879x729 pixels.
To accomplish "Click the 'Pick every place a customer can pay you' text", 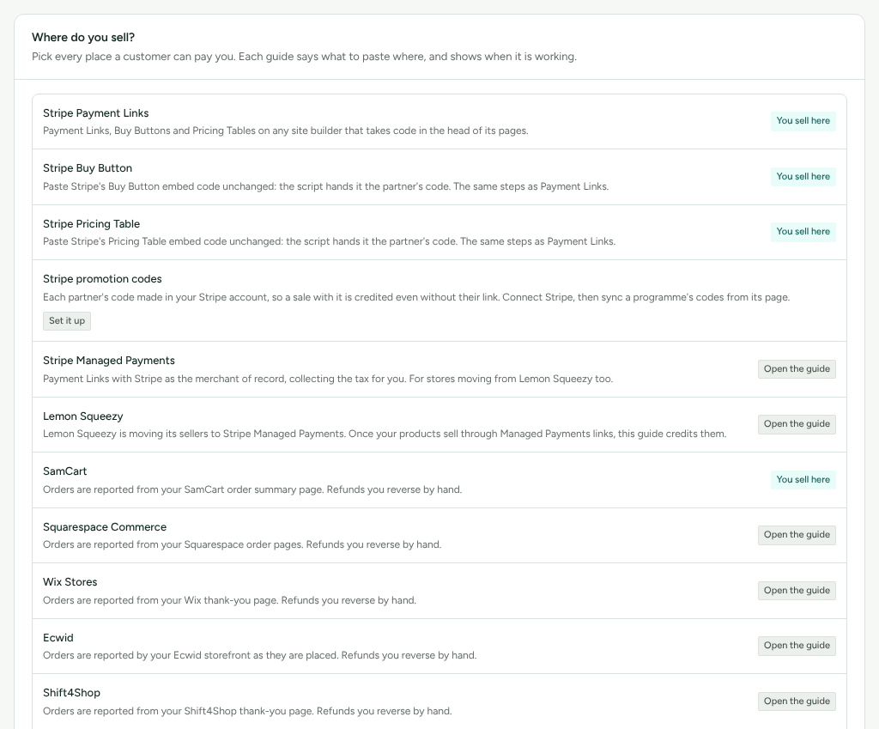I will 305,57.
